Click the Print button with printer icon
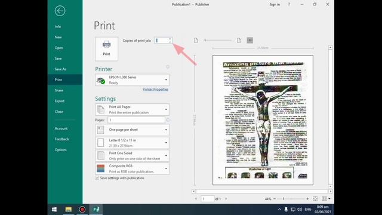The image size is (382, 215). click(x=106, y=49)
